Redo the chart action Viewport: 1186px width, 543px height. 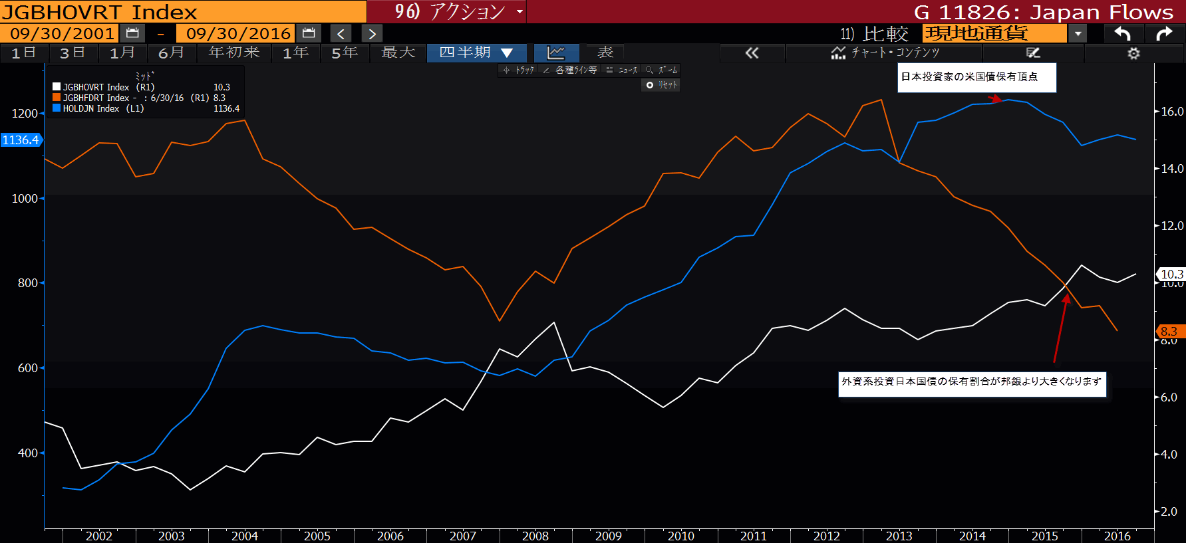point(1164,33)
